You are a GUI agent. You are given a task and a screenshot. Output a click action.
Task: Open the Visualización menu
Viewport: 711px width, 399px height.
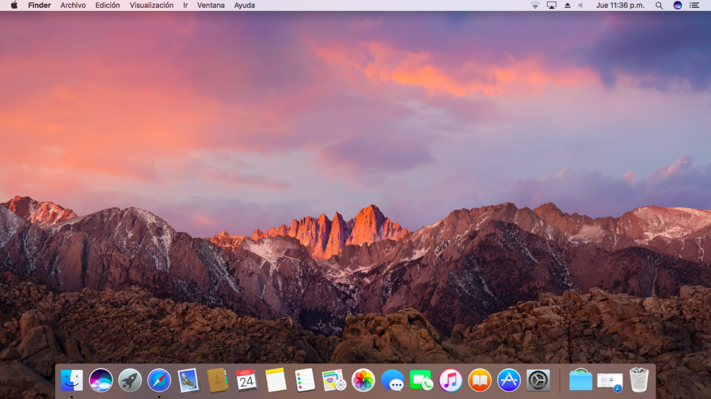(x=152, y=5)
